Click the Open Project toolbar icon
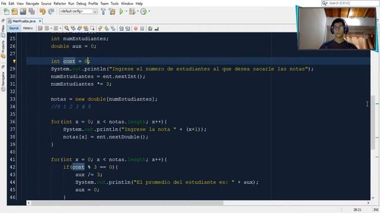 click(x=23, y=11)
